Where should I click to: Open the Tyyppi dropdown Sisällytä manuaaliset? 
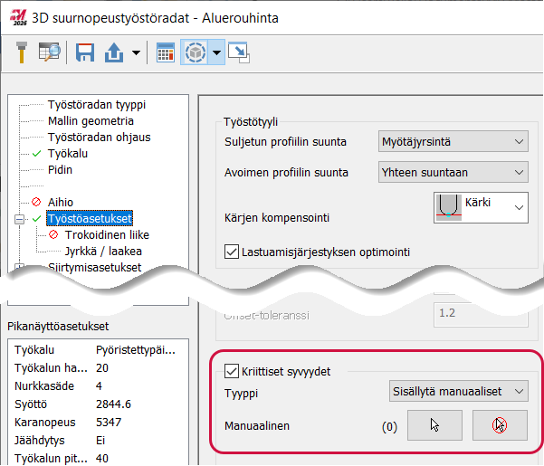point(459,391)
